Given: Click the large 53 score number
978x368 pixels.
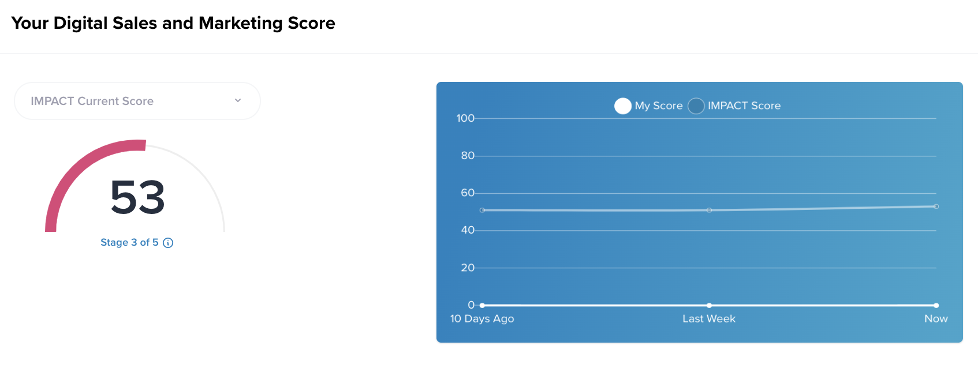Looking at the screenshot, I should tap(138, 197).
